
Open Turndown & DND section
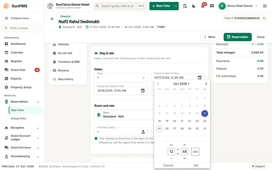[68, 62]
